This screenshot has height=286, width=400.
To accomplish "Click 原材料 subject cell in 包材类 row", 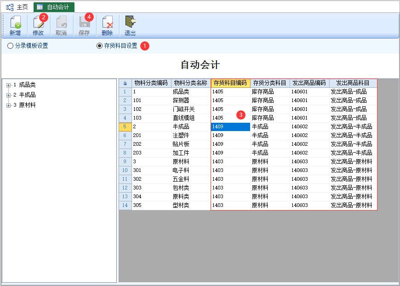I will [270, 188].
